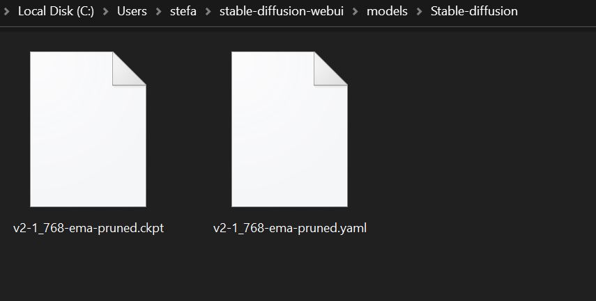
Task: Show subfolders chevron after stable-diffusion-webui
Action: (x=356, y=11)
